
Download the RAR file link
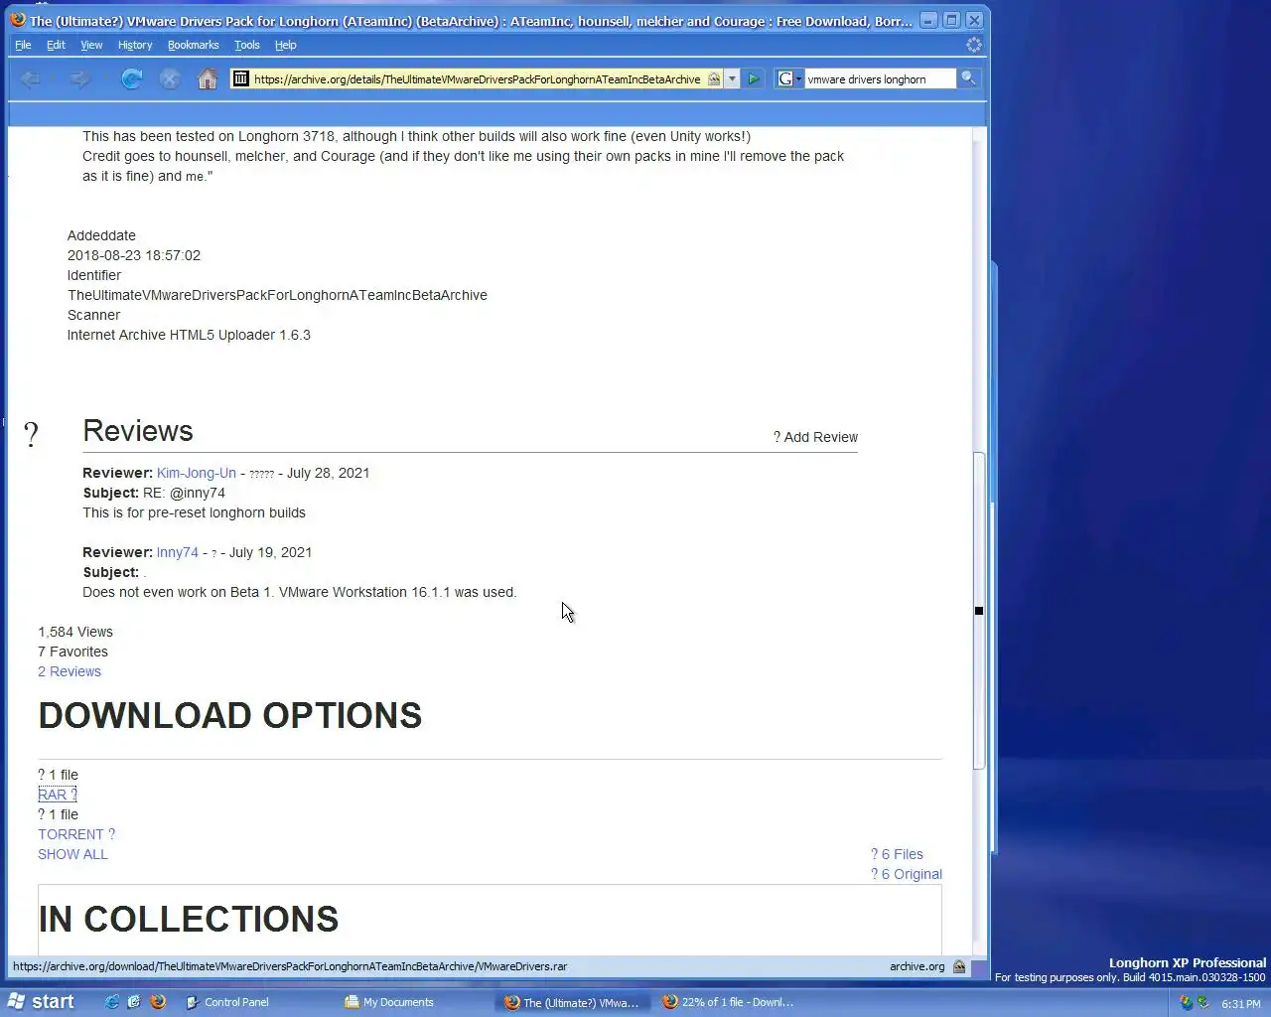click(x=57, y=795)
